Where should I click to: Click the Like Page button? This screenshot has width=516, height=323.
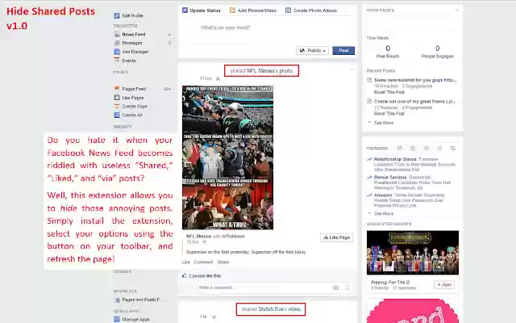click(x=336, y=237)
